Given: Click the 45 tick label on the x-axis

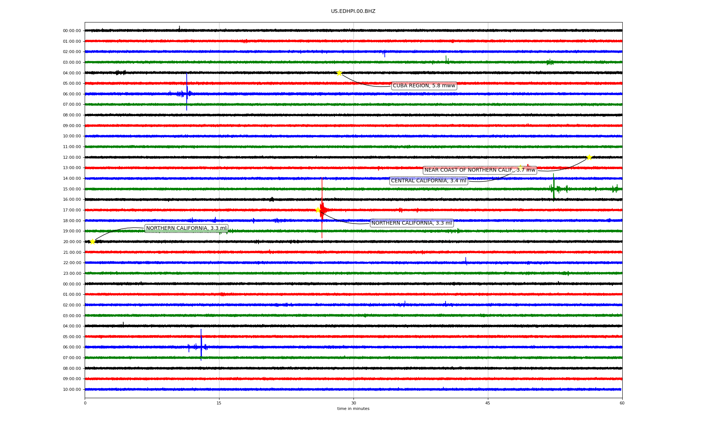Looking at the screenshot, I should point(488,403).
